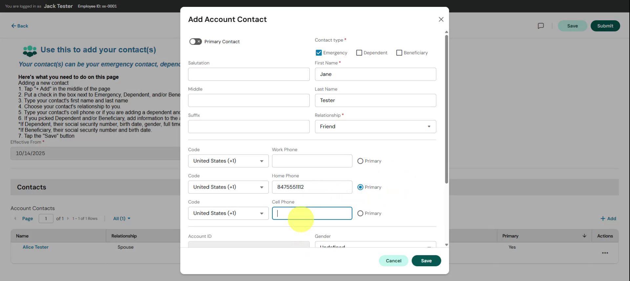The width and height of the screenshot is (630, 281).
Task: Uncheck the Emergency contact type
Action: coord(319,53)
